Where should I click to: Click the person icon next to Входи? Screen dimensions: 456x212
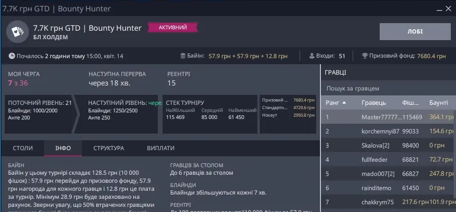312,56
